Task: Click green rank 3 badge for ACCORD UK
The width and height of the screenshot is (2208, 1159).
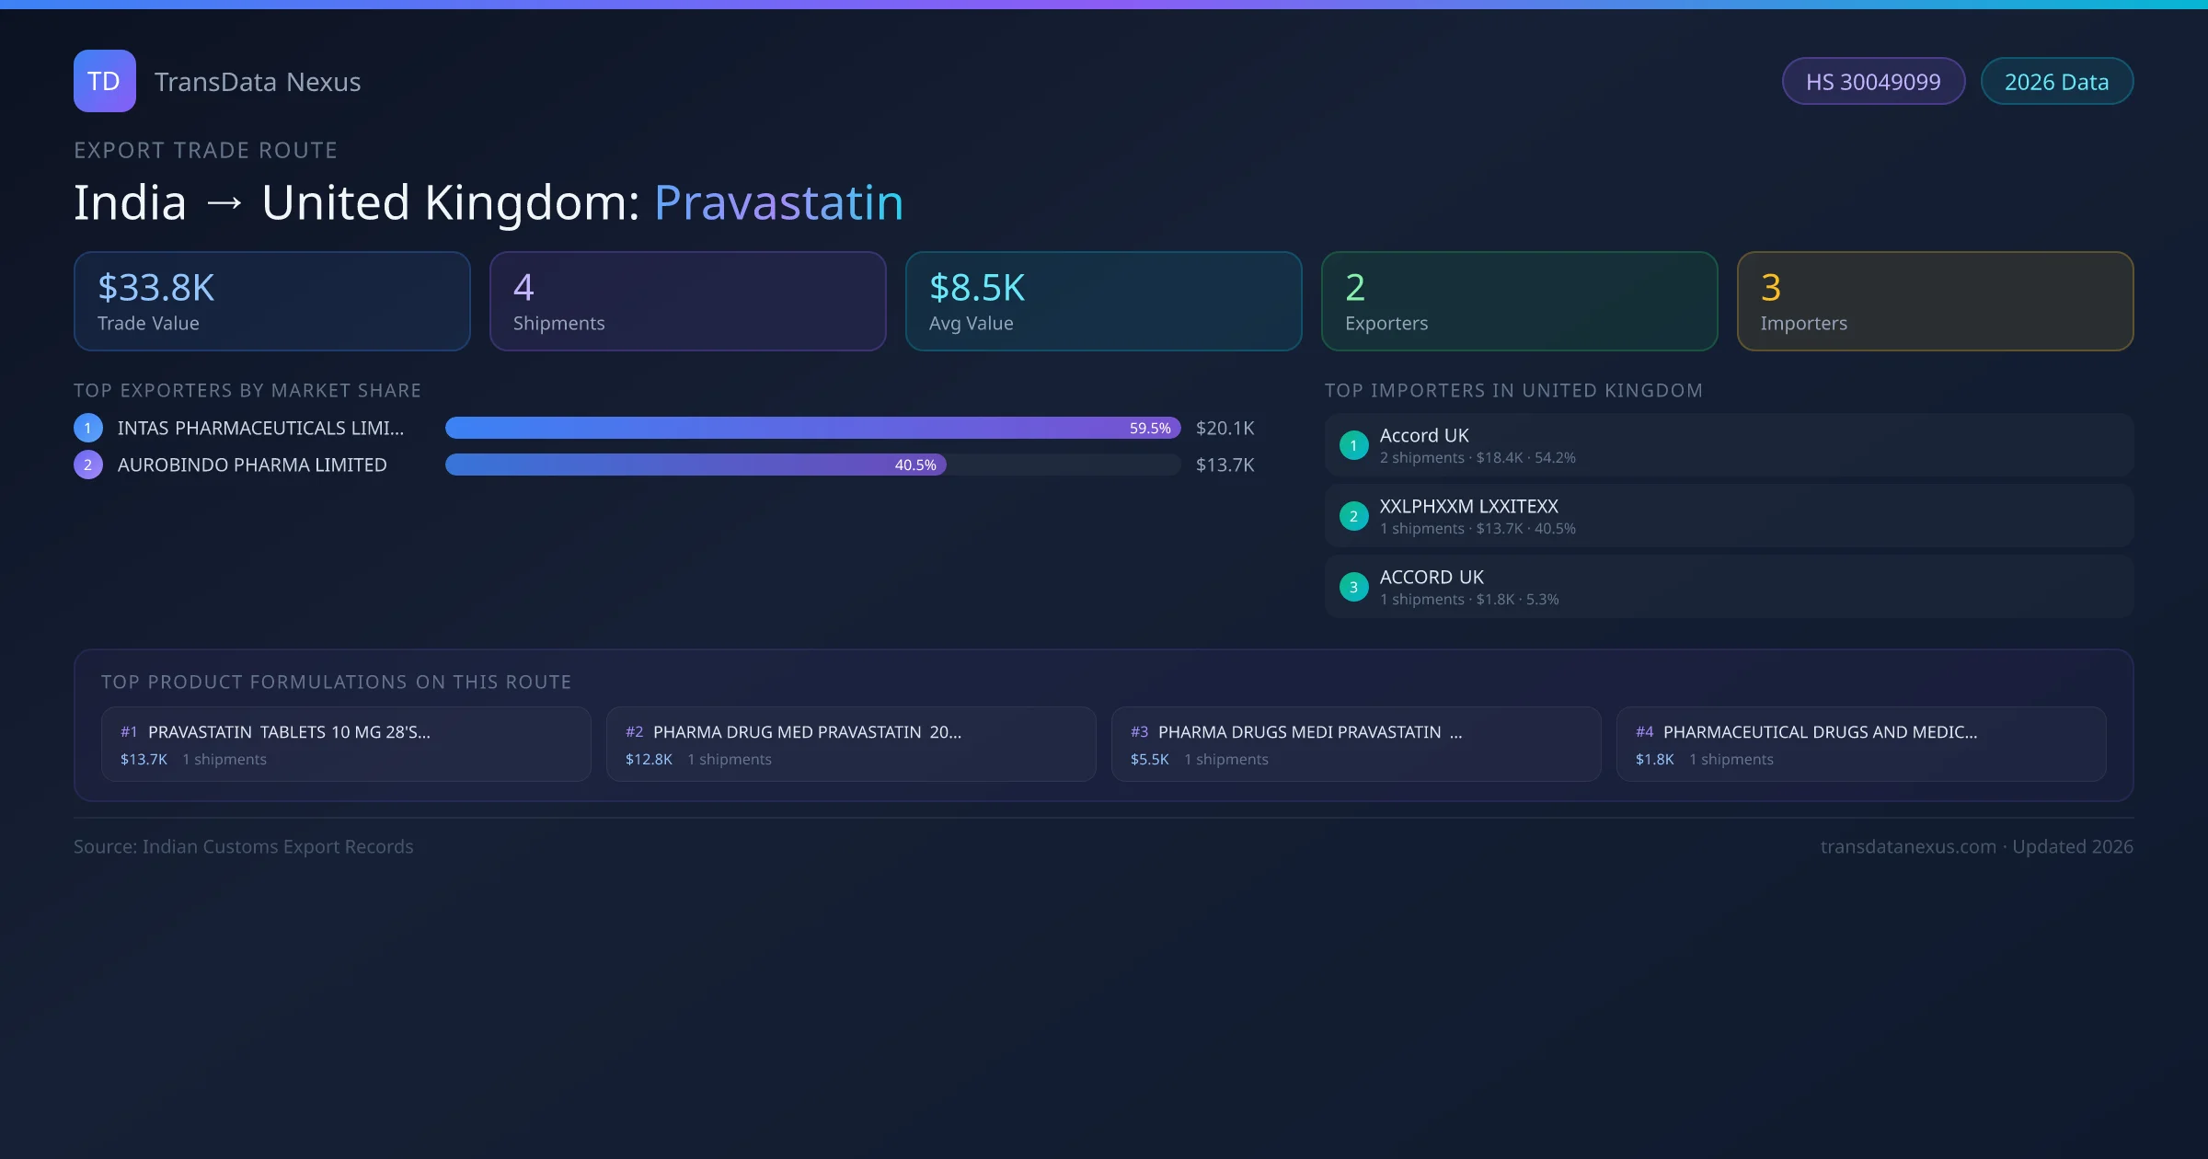Action: pyautogui.click(x=1353, y=587)
